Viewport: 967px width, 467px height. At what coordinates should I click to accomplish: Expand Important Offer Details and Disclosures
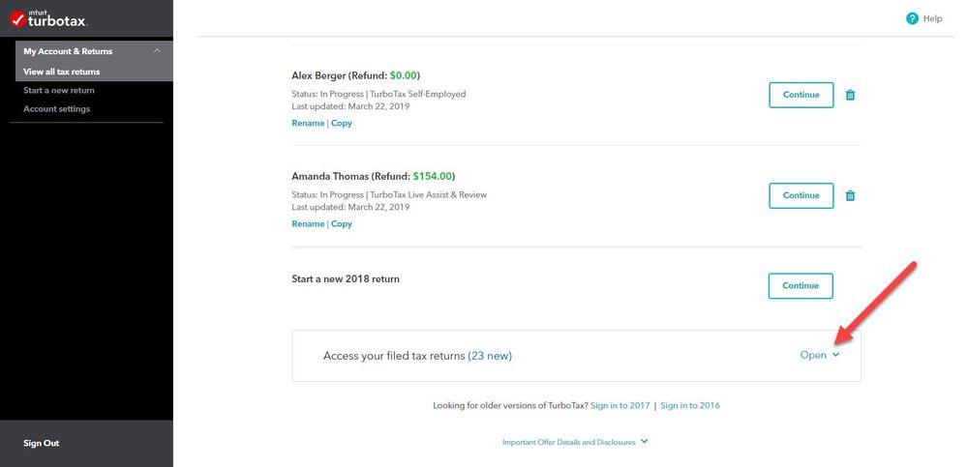coord(575,442)
